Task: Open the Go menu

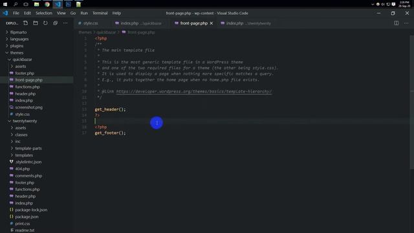Action: pos(73,13)
